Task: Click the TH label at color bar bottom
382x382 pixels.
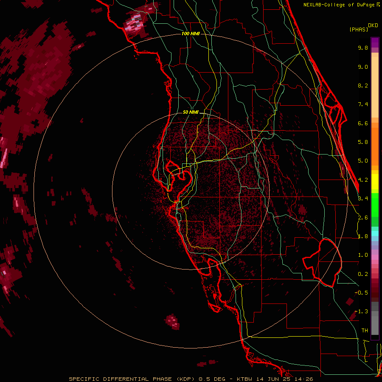Action: [365, 331]
